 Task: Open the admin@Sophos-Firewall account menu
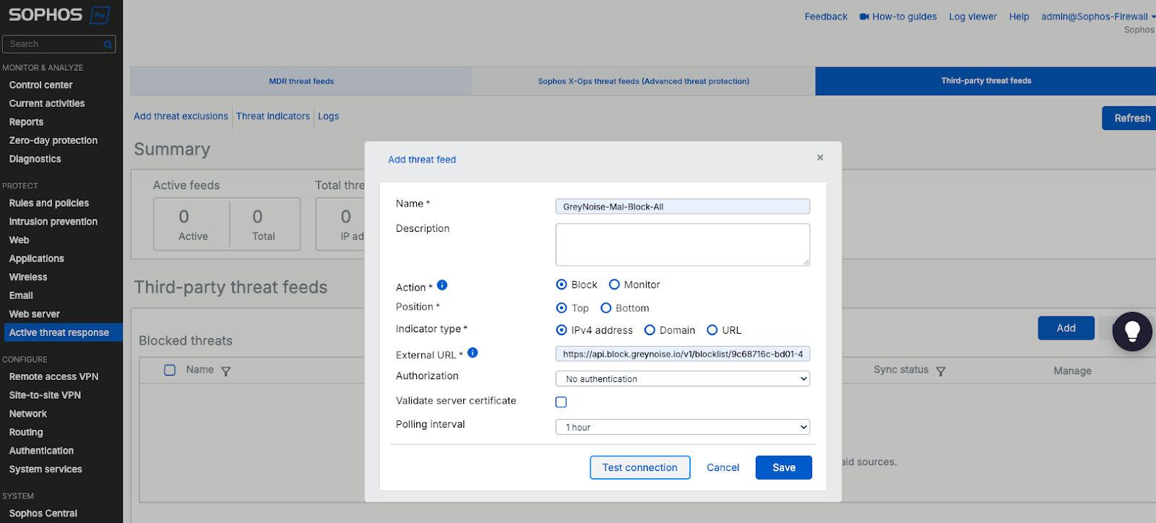pyautogui.click(x=1097, y=17)
